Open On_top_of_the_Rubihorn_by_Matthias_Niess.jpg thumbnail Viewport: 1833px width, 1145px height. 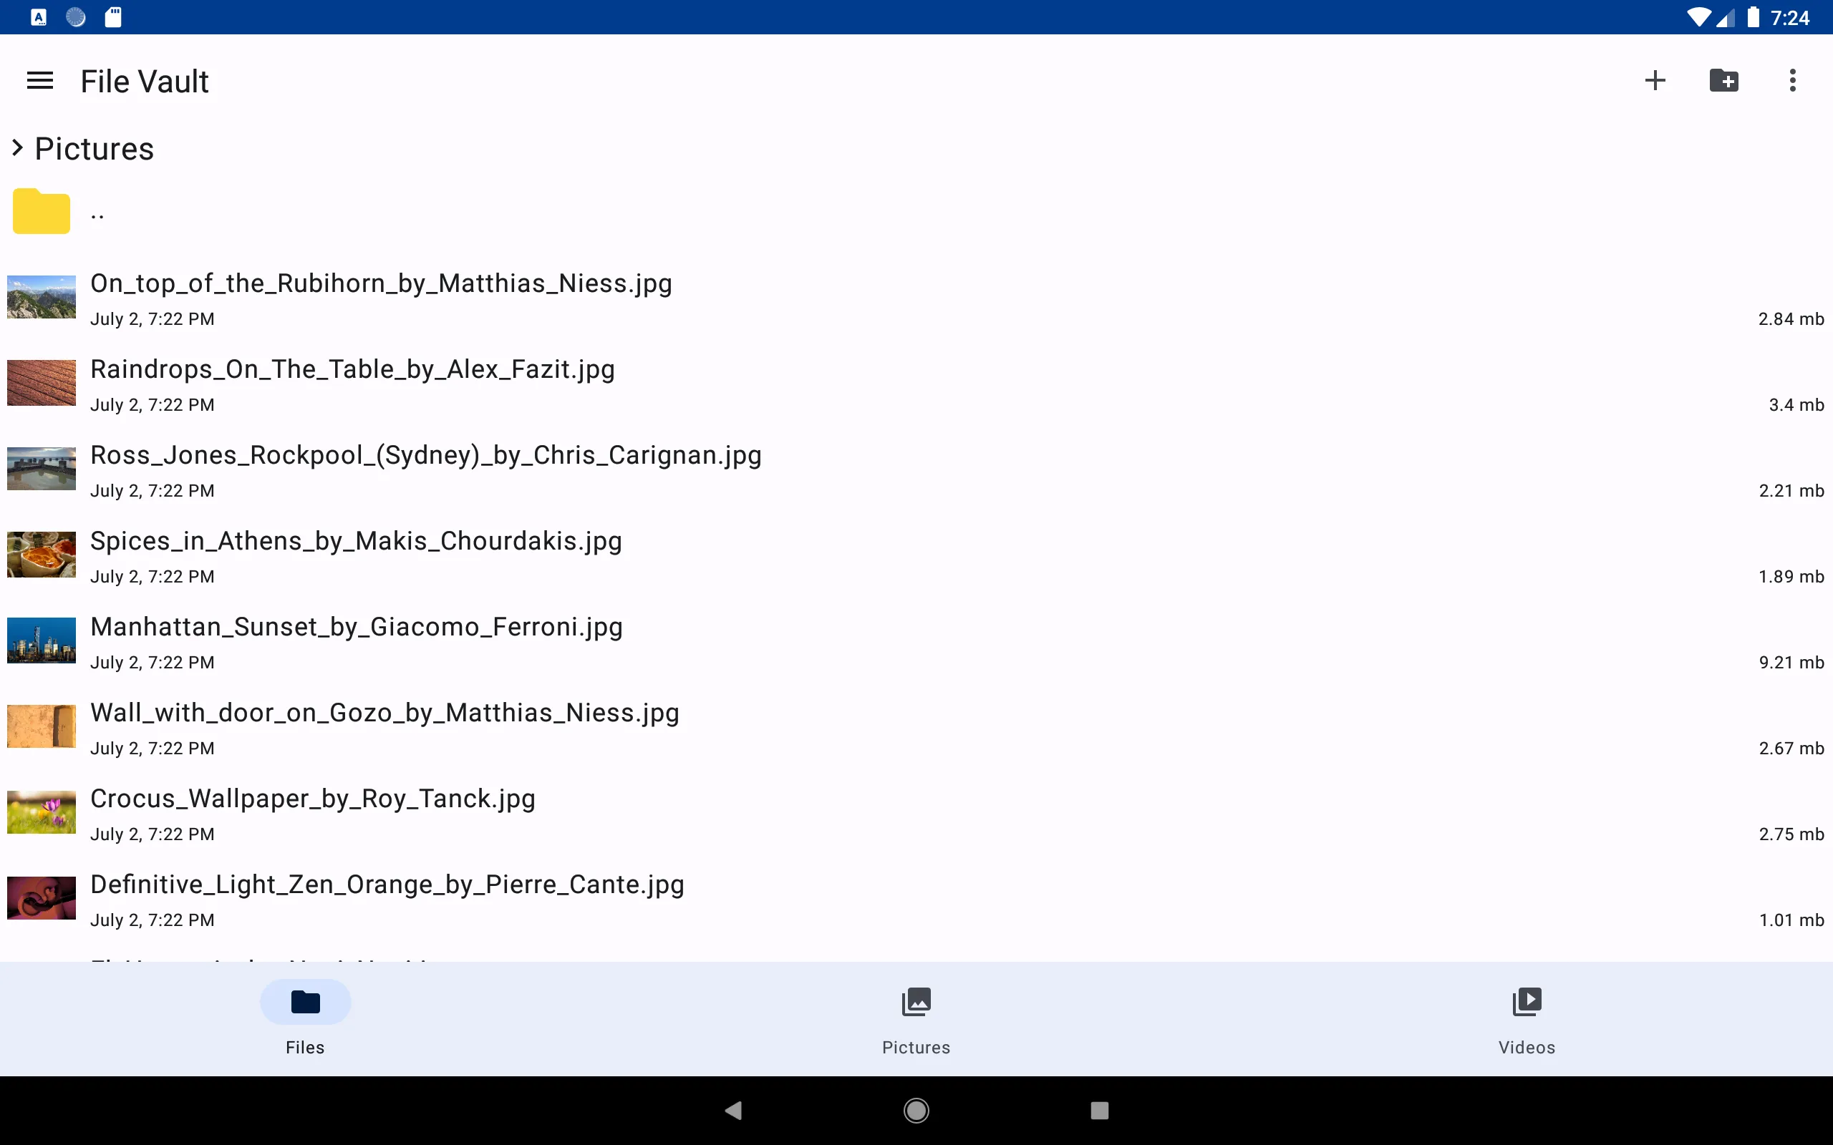(42, 297)
